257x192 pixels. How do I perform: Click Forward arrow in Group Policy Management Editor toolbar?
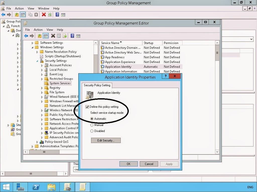tap(32, 36)
